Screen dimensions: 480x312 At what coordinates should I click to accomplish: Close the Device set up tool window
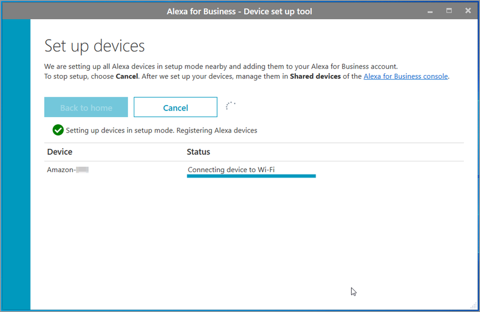click(x=468, y=11)
